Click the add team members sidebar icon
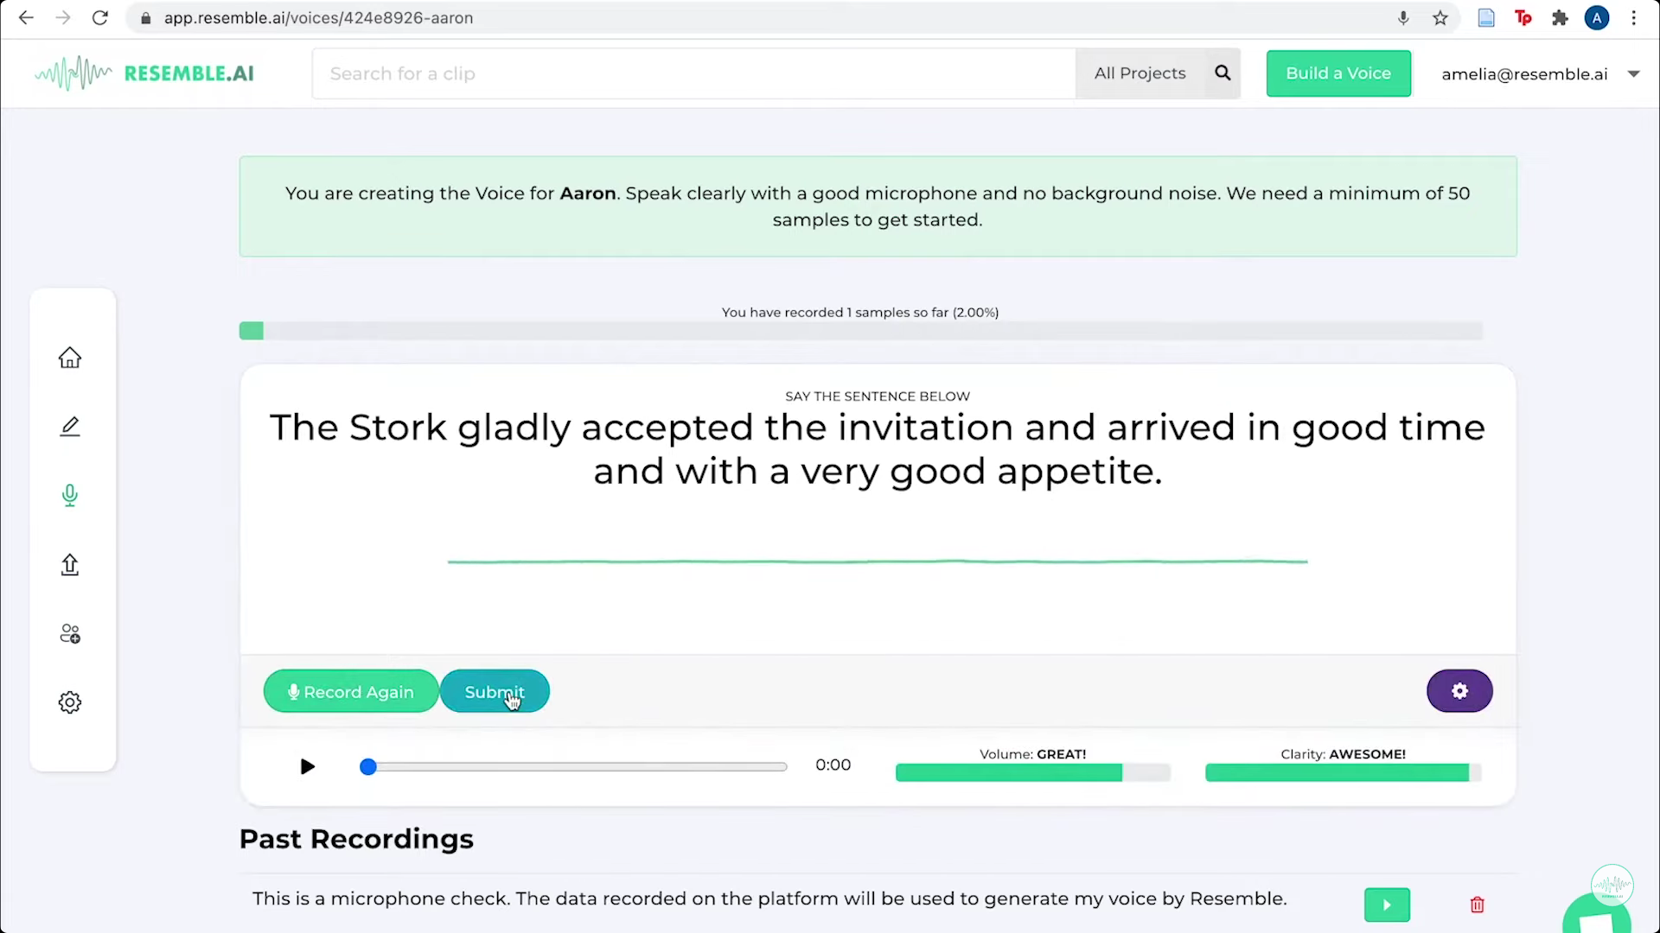This screenshot has height=933, width=1660. click(x=70, y=634)
